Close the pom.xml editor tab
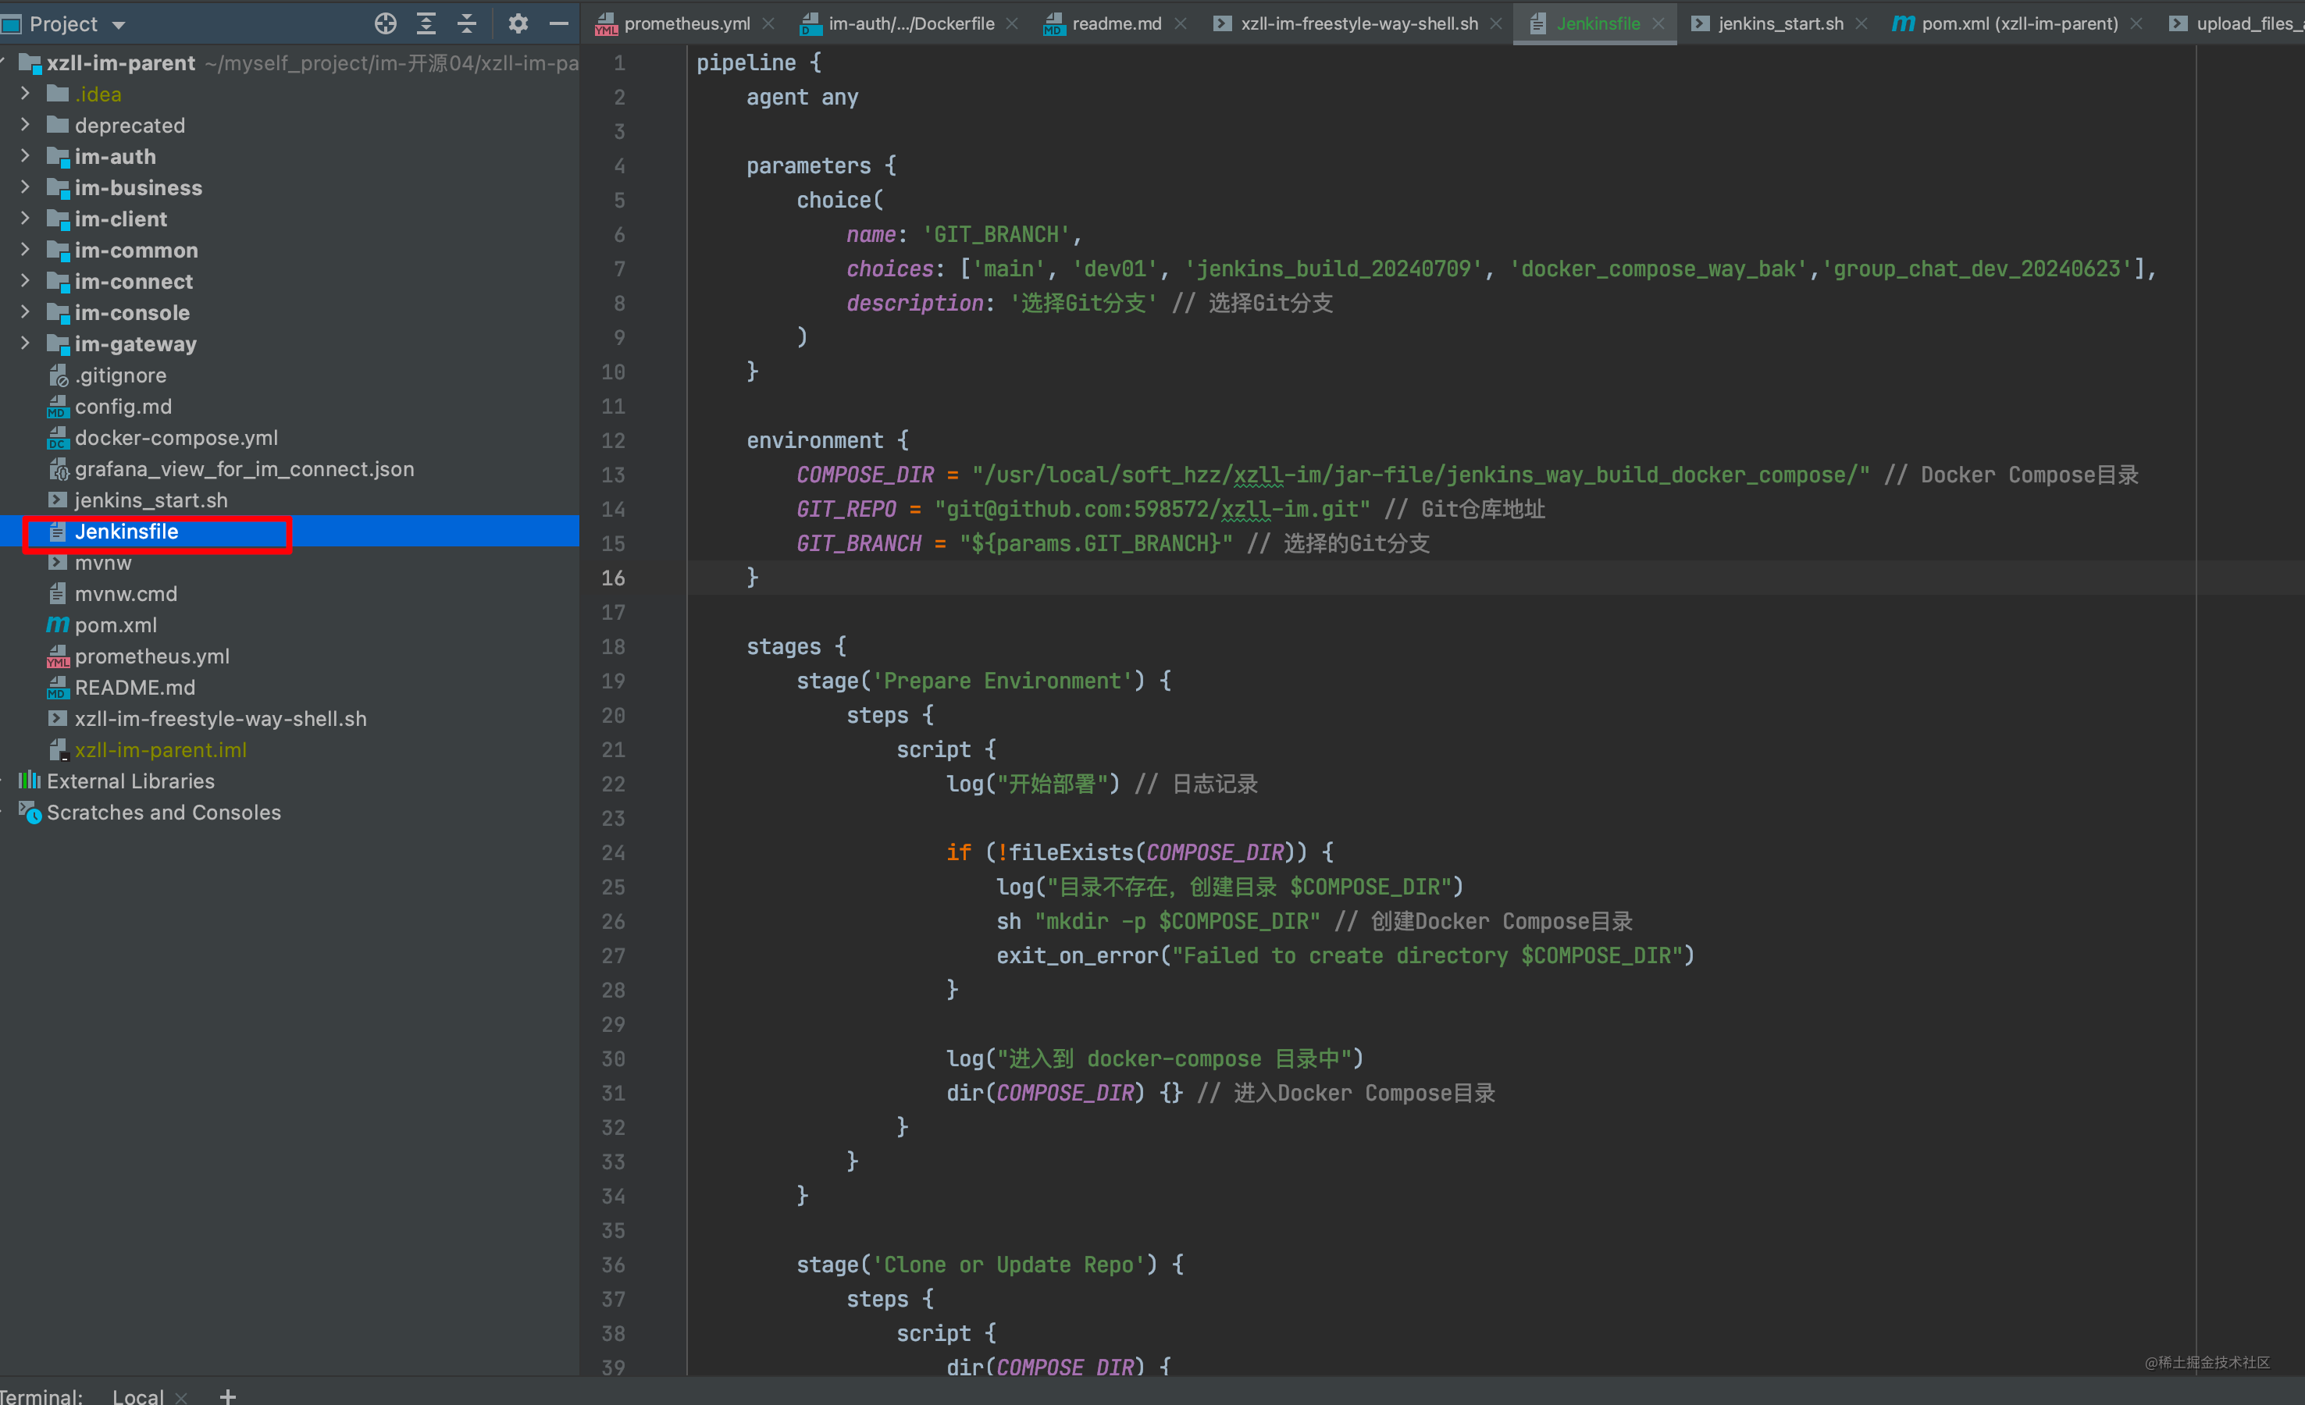2305x1405 pixels. click(2136, 23)
